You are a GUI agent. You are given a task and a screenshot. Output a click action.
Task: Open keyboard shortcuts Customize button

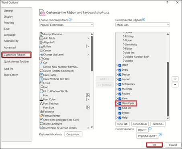tap(74, 134)
